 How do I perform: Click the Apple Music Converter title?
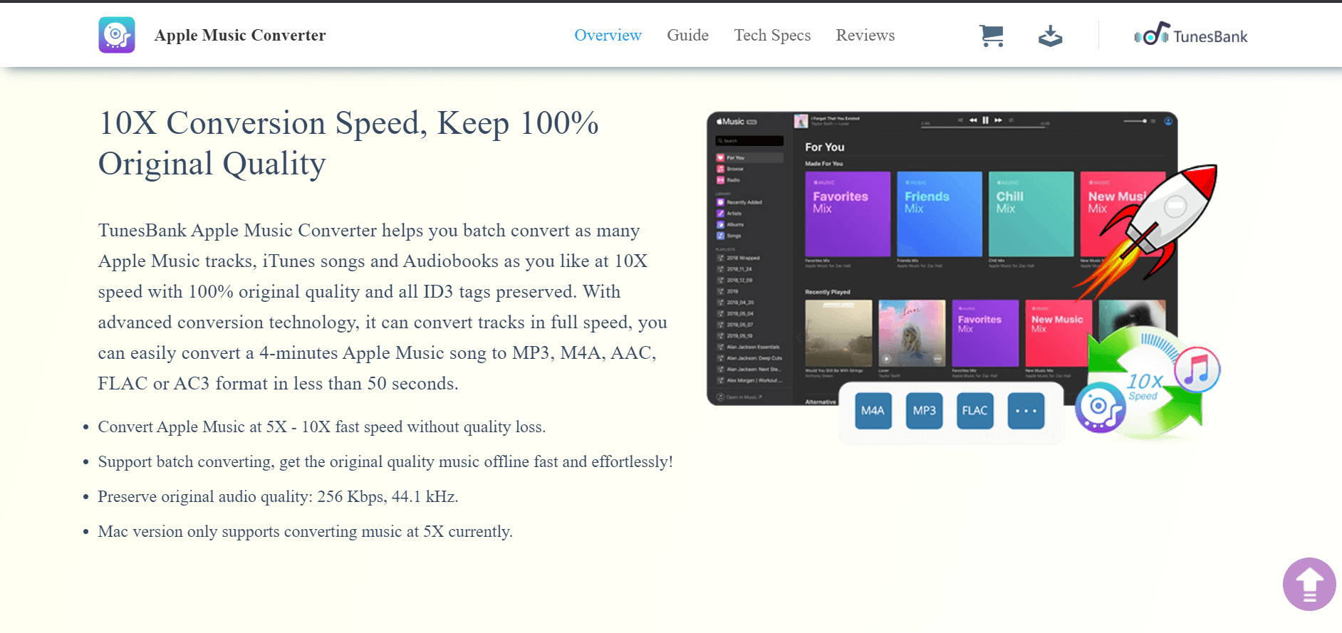point(240,35)
